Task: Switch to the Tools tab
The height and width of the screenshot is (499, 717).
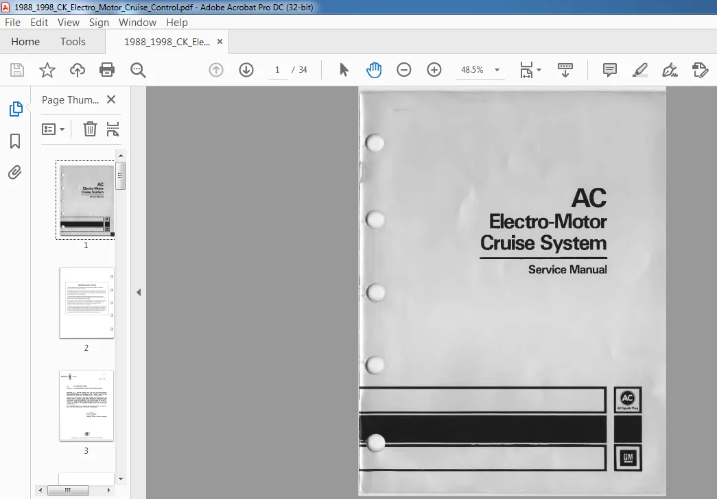Action: [x=73, y=42]
